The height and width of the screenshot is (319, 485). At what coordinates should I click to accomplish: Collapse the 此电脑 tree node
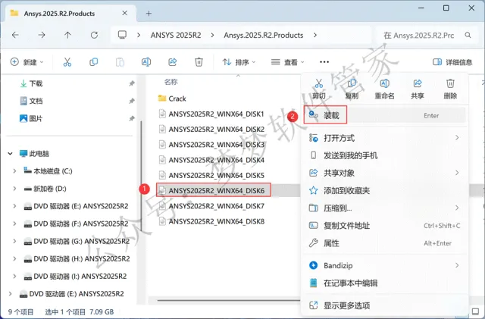[x=10, y=154]
